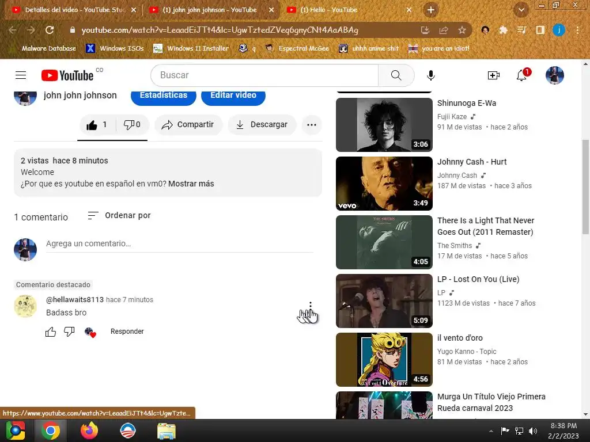This screenshot has width=590, height=442.
Task: Close the Hello - YouTube tab
Action: 409,10
